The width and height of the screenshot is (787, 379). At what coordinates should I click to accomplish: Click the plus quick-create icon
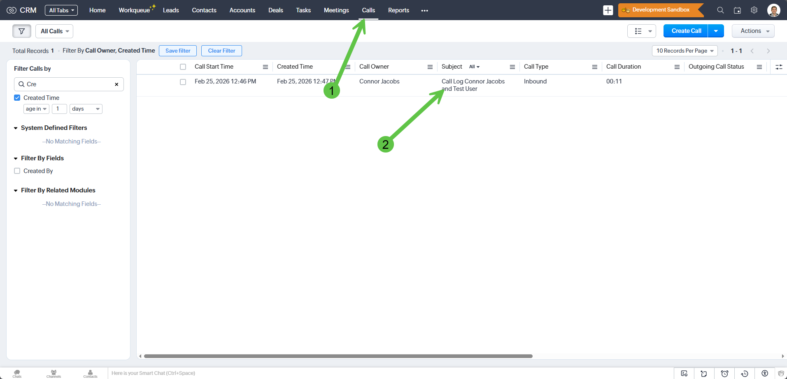coord(608,10)
